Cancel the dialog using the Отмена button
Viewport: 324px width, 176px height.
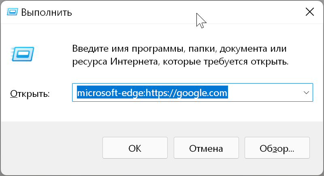(206, 148)
